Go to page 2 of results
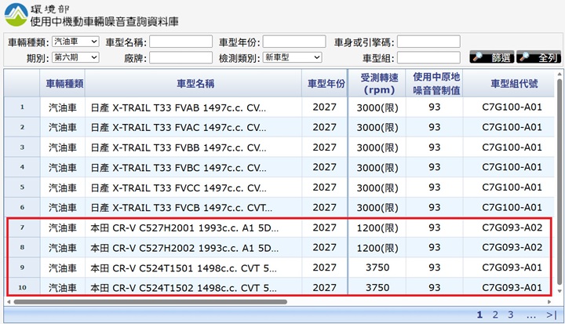565x324 pixels. (x=495, y=315)
